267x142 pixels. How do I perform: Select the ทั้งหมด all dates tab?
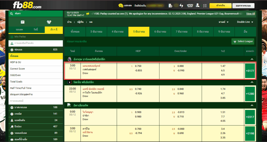click(75, 31)
